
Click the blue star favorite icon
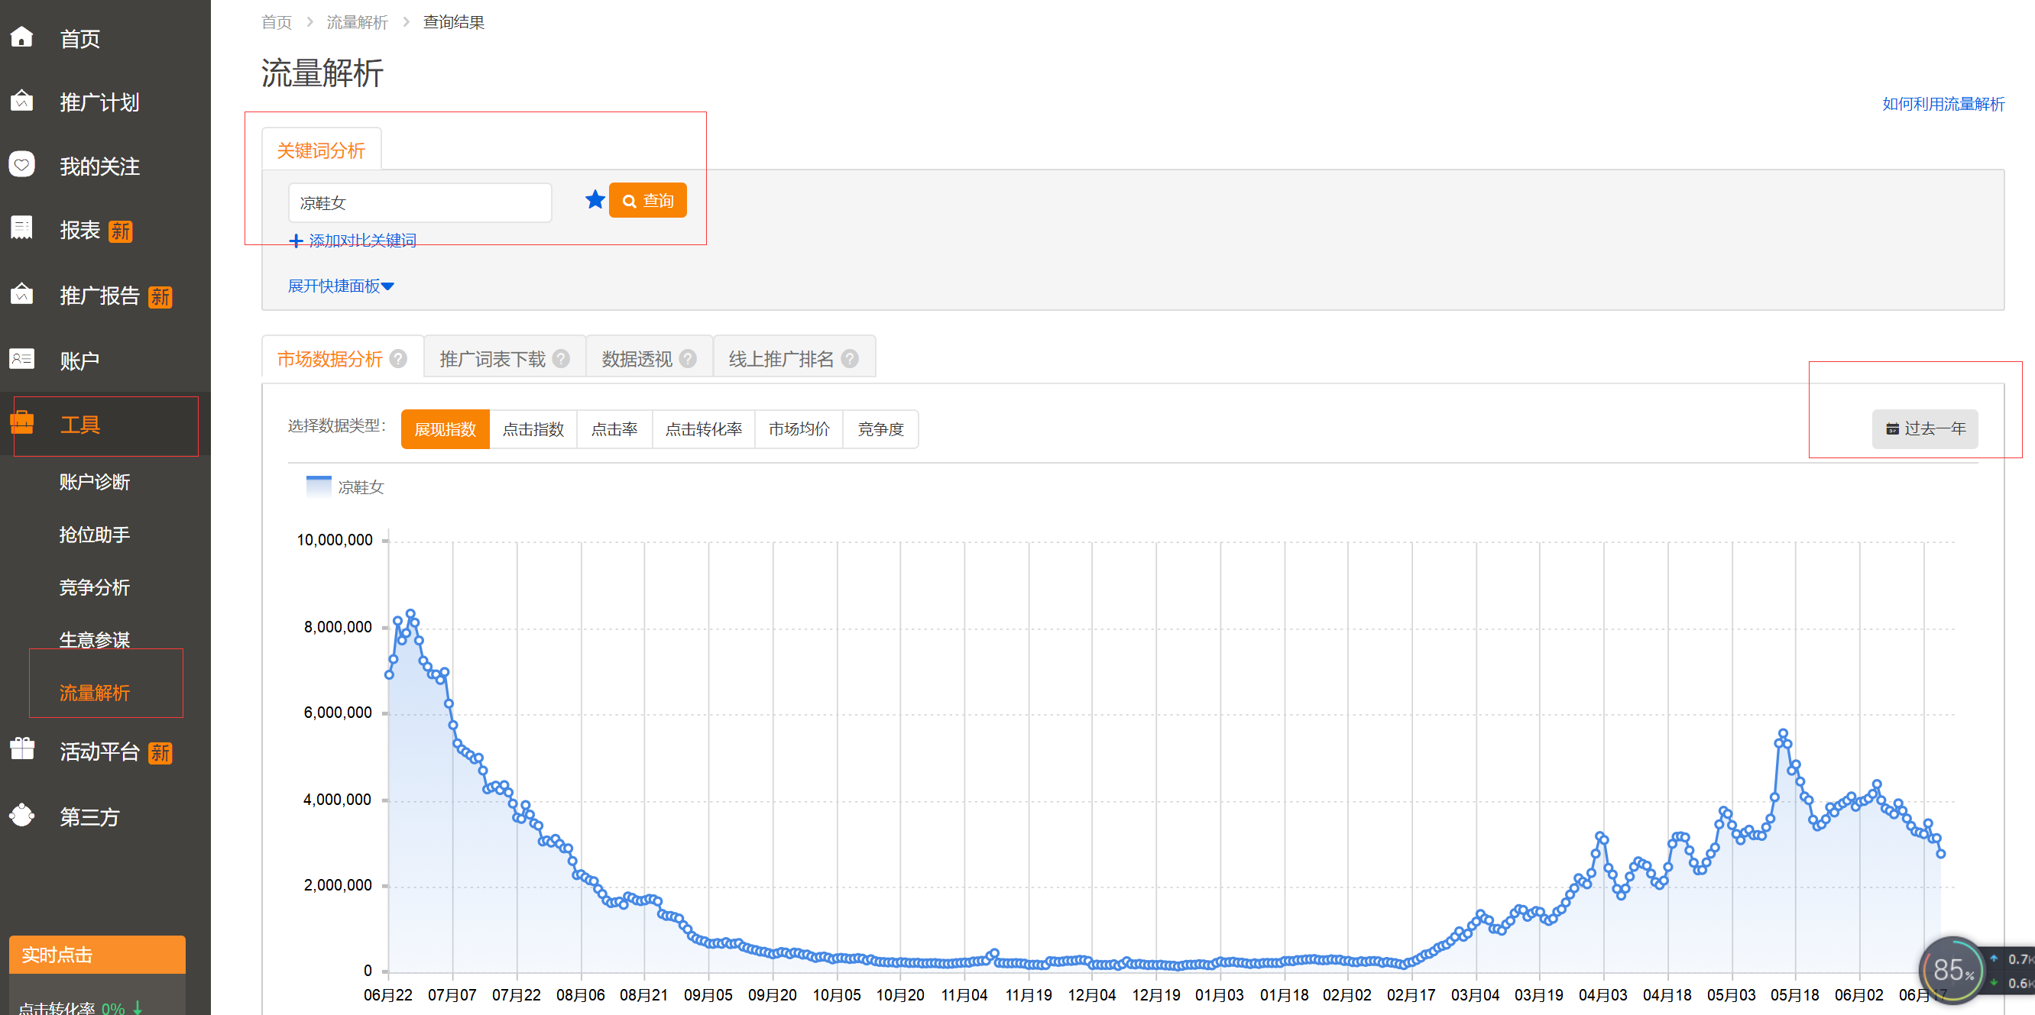pos(595,199)
